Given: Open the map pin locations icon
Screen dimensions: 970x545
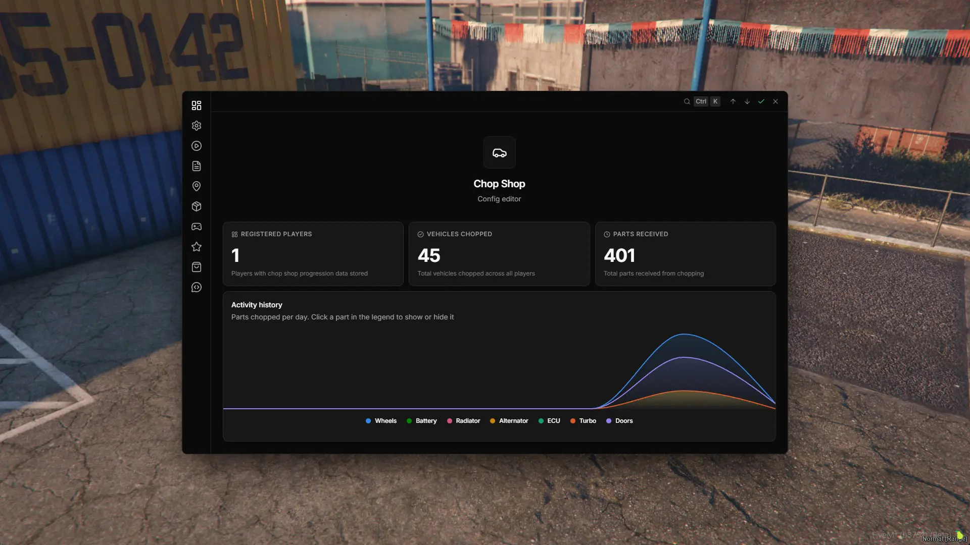Looking at the screenshot, I should 197,186.
